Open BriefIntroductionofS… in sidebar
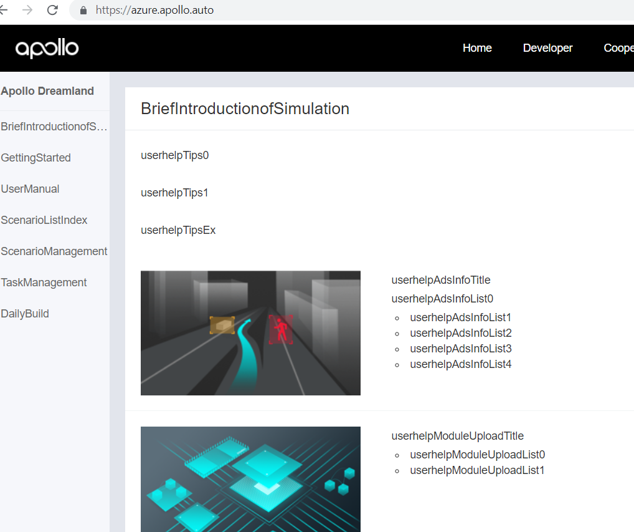 tap(54, 127)
